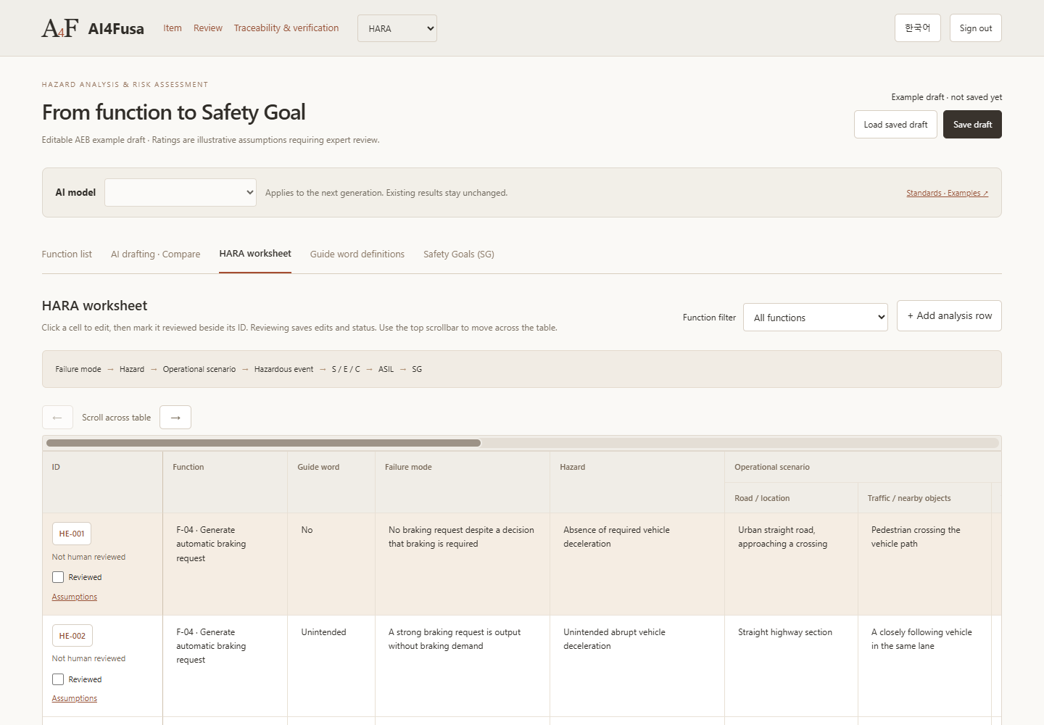The image size is (1044, 725).
Task: Add a new analysis row
Action: click(x=950, y=316)
